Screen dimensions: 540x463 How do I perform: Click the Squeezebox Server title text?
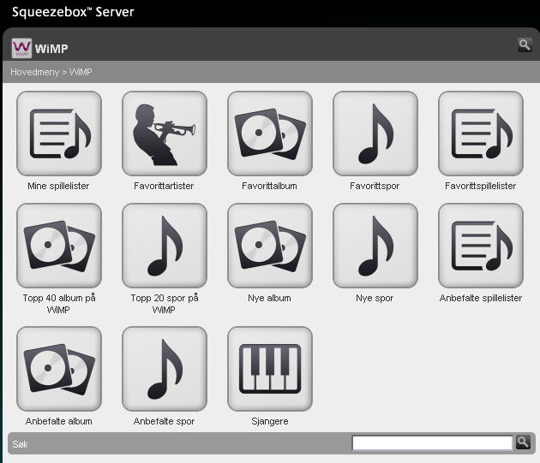(x=73, y=12)
